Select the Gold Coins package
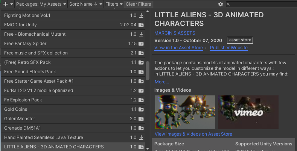 (73, 109)
